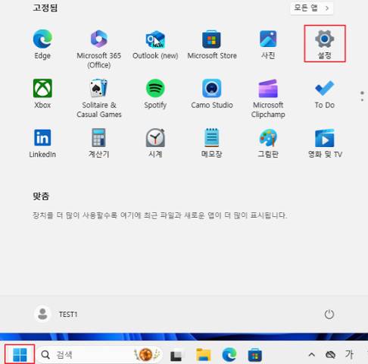This screenshot has height=364, width=368.
Task: Click the power button
Action: click(329, 315)
